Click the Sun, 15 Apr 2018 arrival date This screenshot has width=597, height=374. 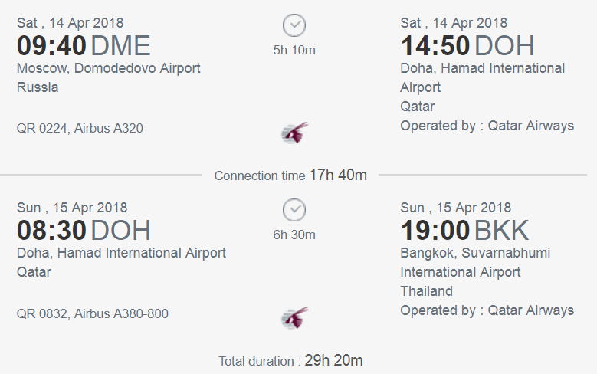[455, 208]
